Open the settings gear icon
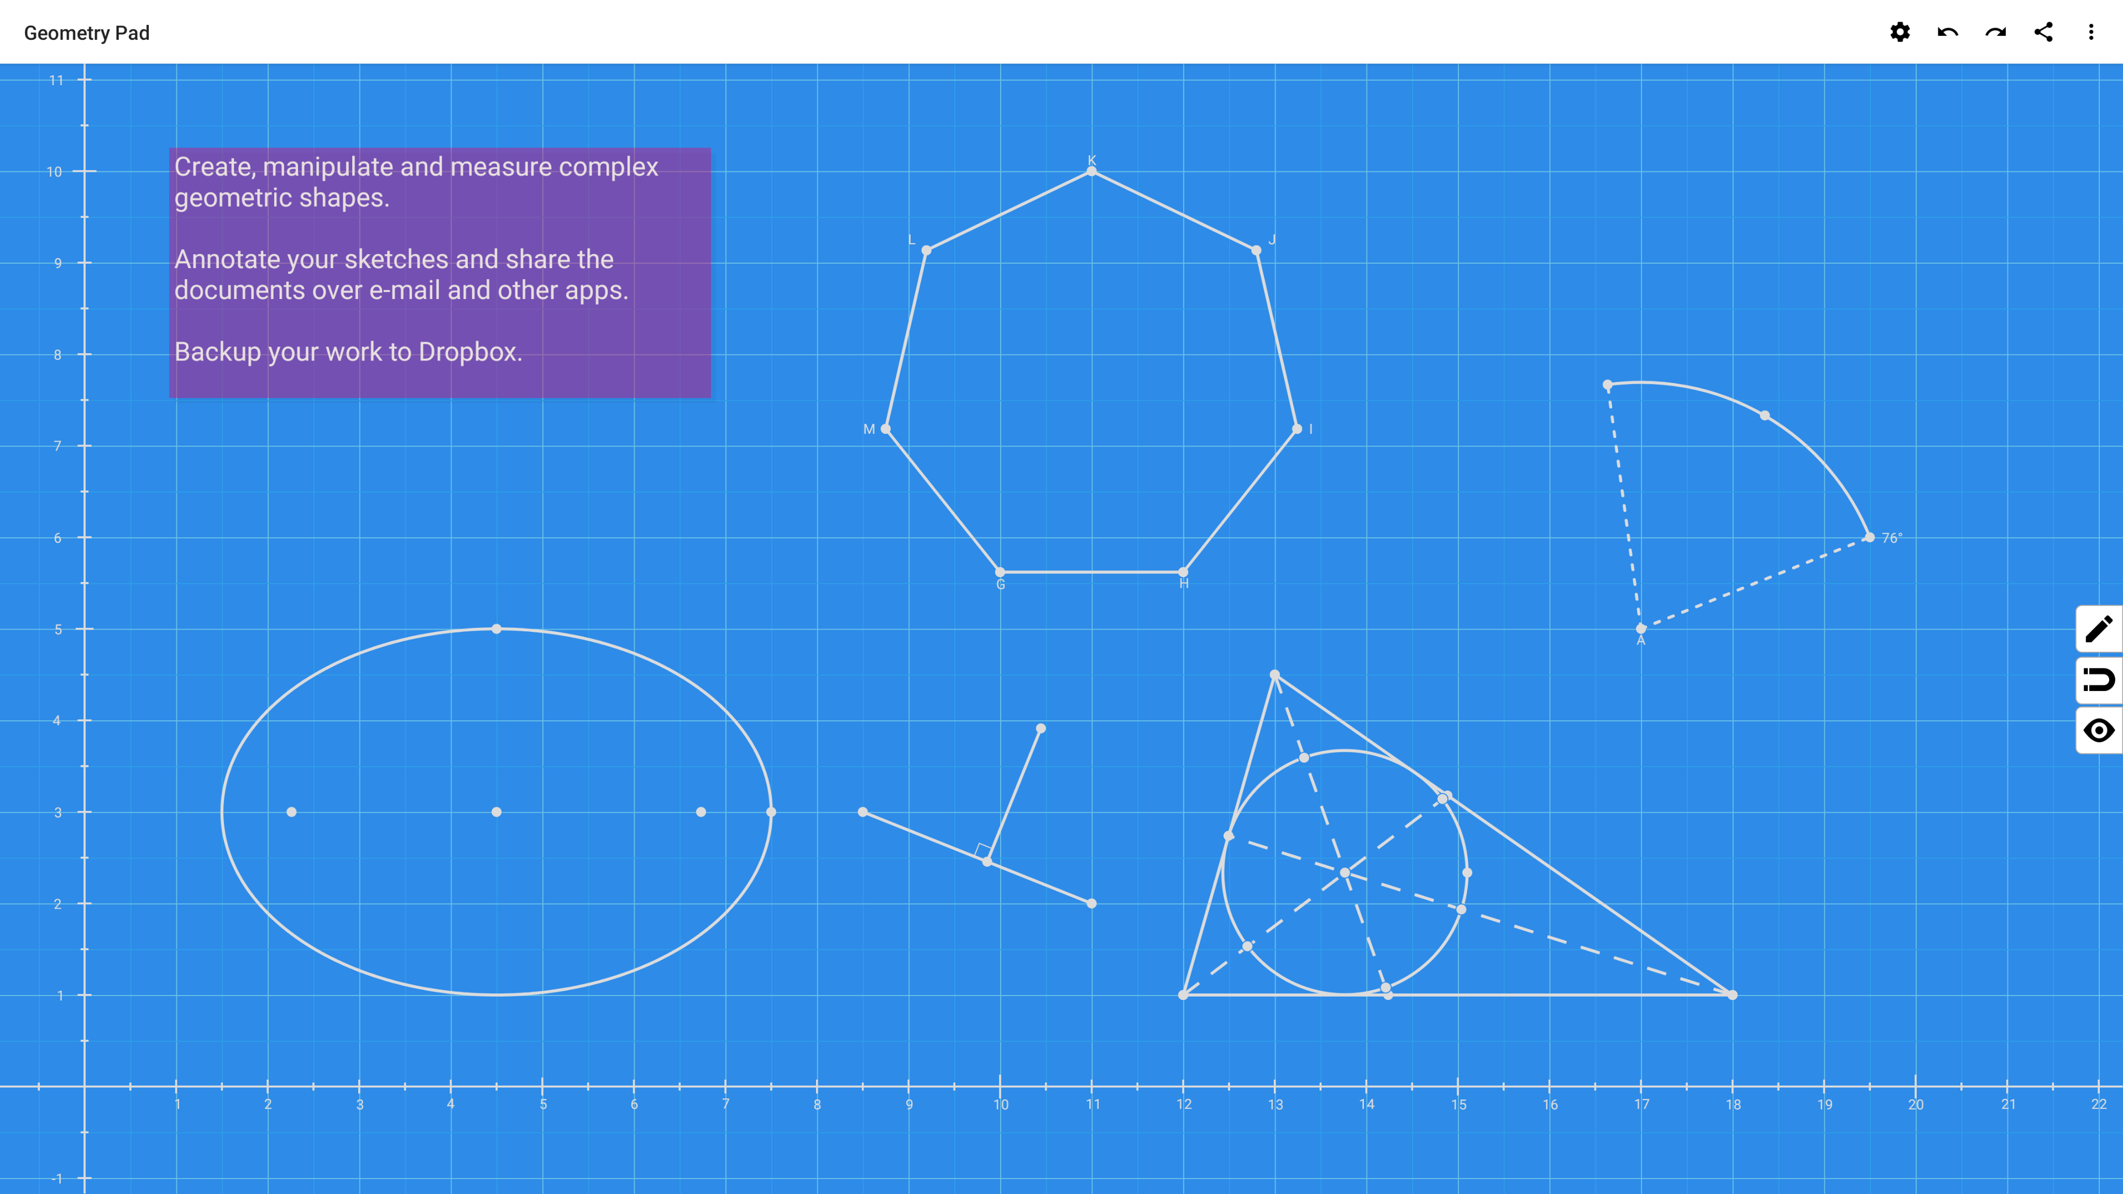 pos(1900,32)
